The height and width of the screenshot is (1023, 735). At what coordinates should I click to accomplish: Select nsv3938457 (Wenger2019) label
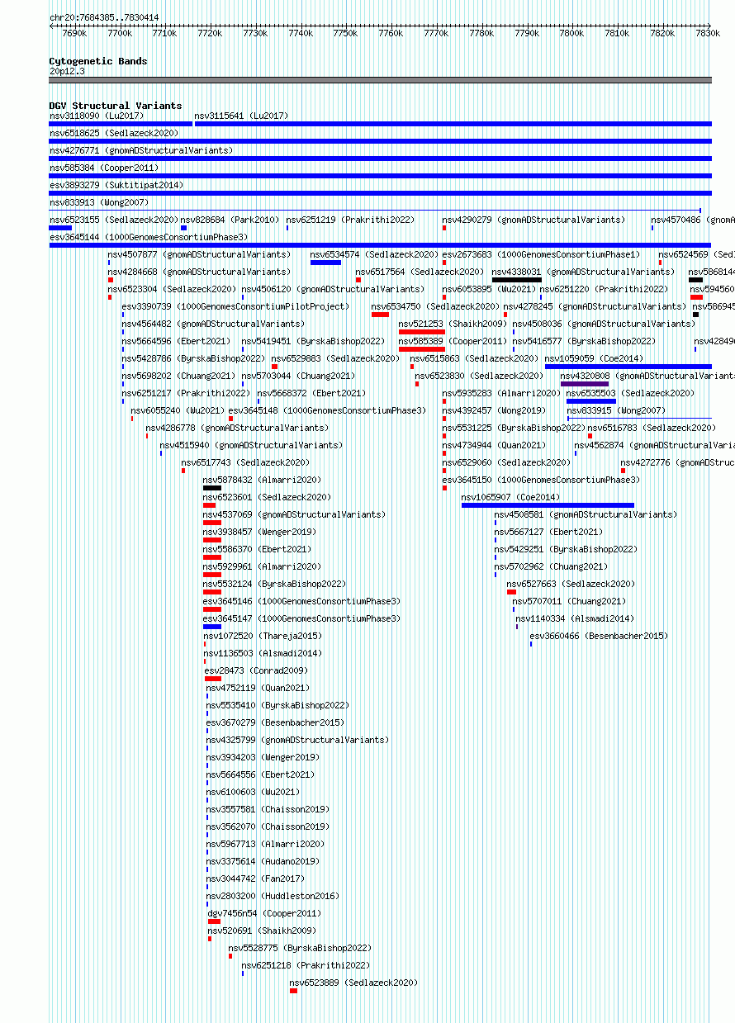(x=259, y=532)
